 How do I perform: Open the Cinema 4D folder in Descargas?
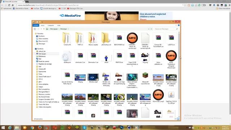pyautogui.click(x=67, y=39)
